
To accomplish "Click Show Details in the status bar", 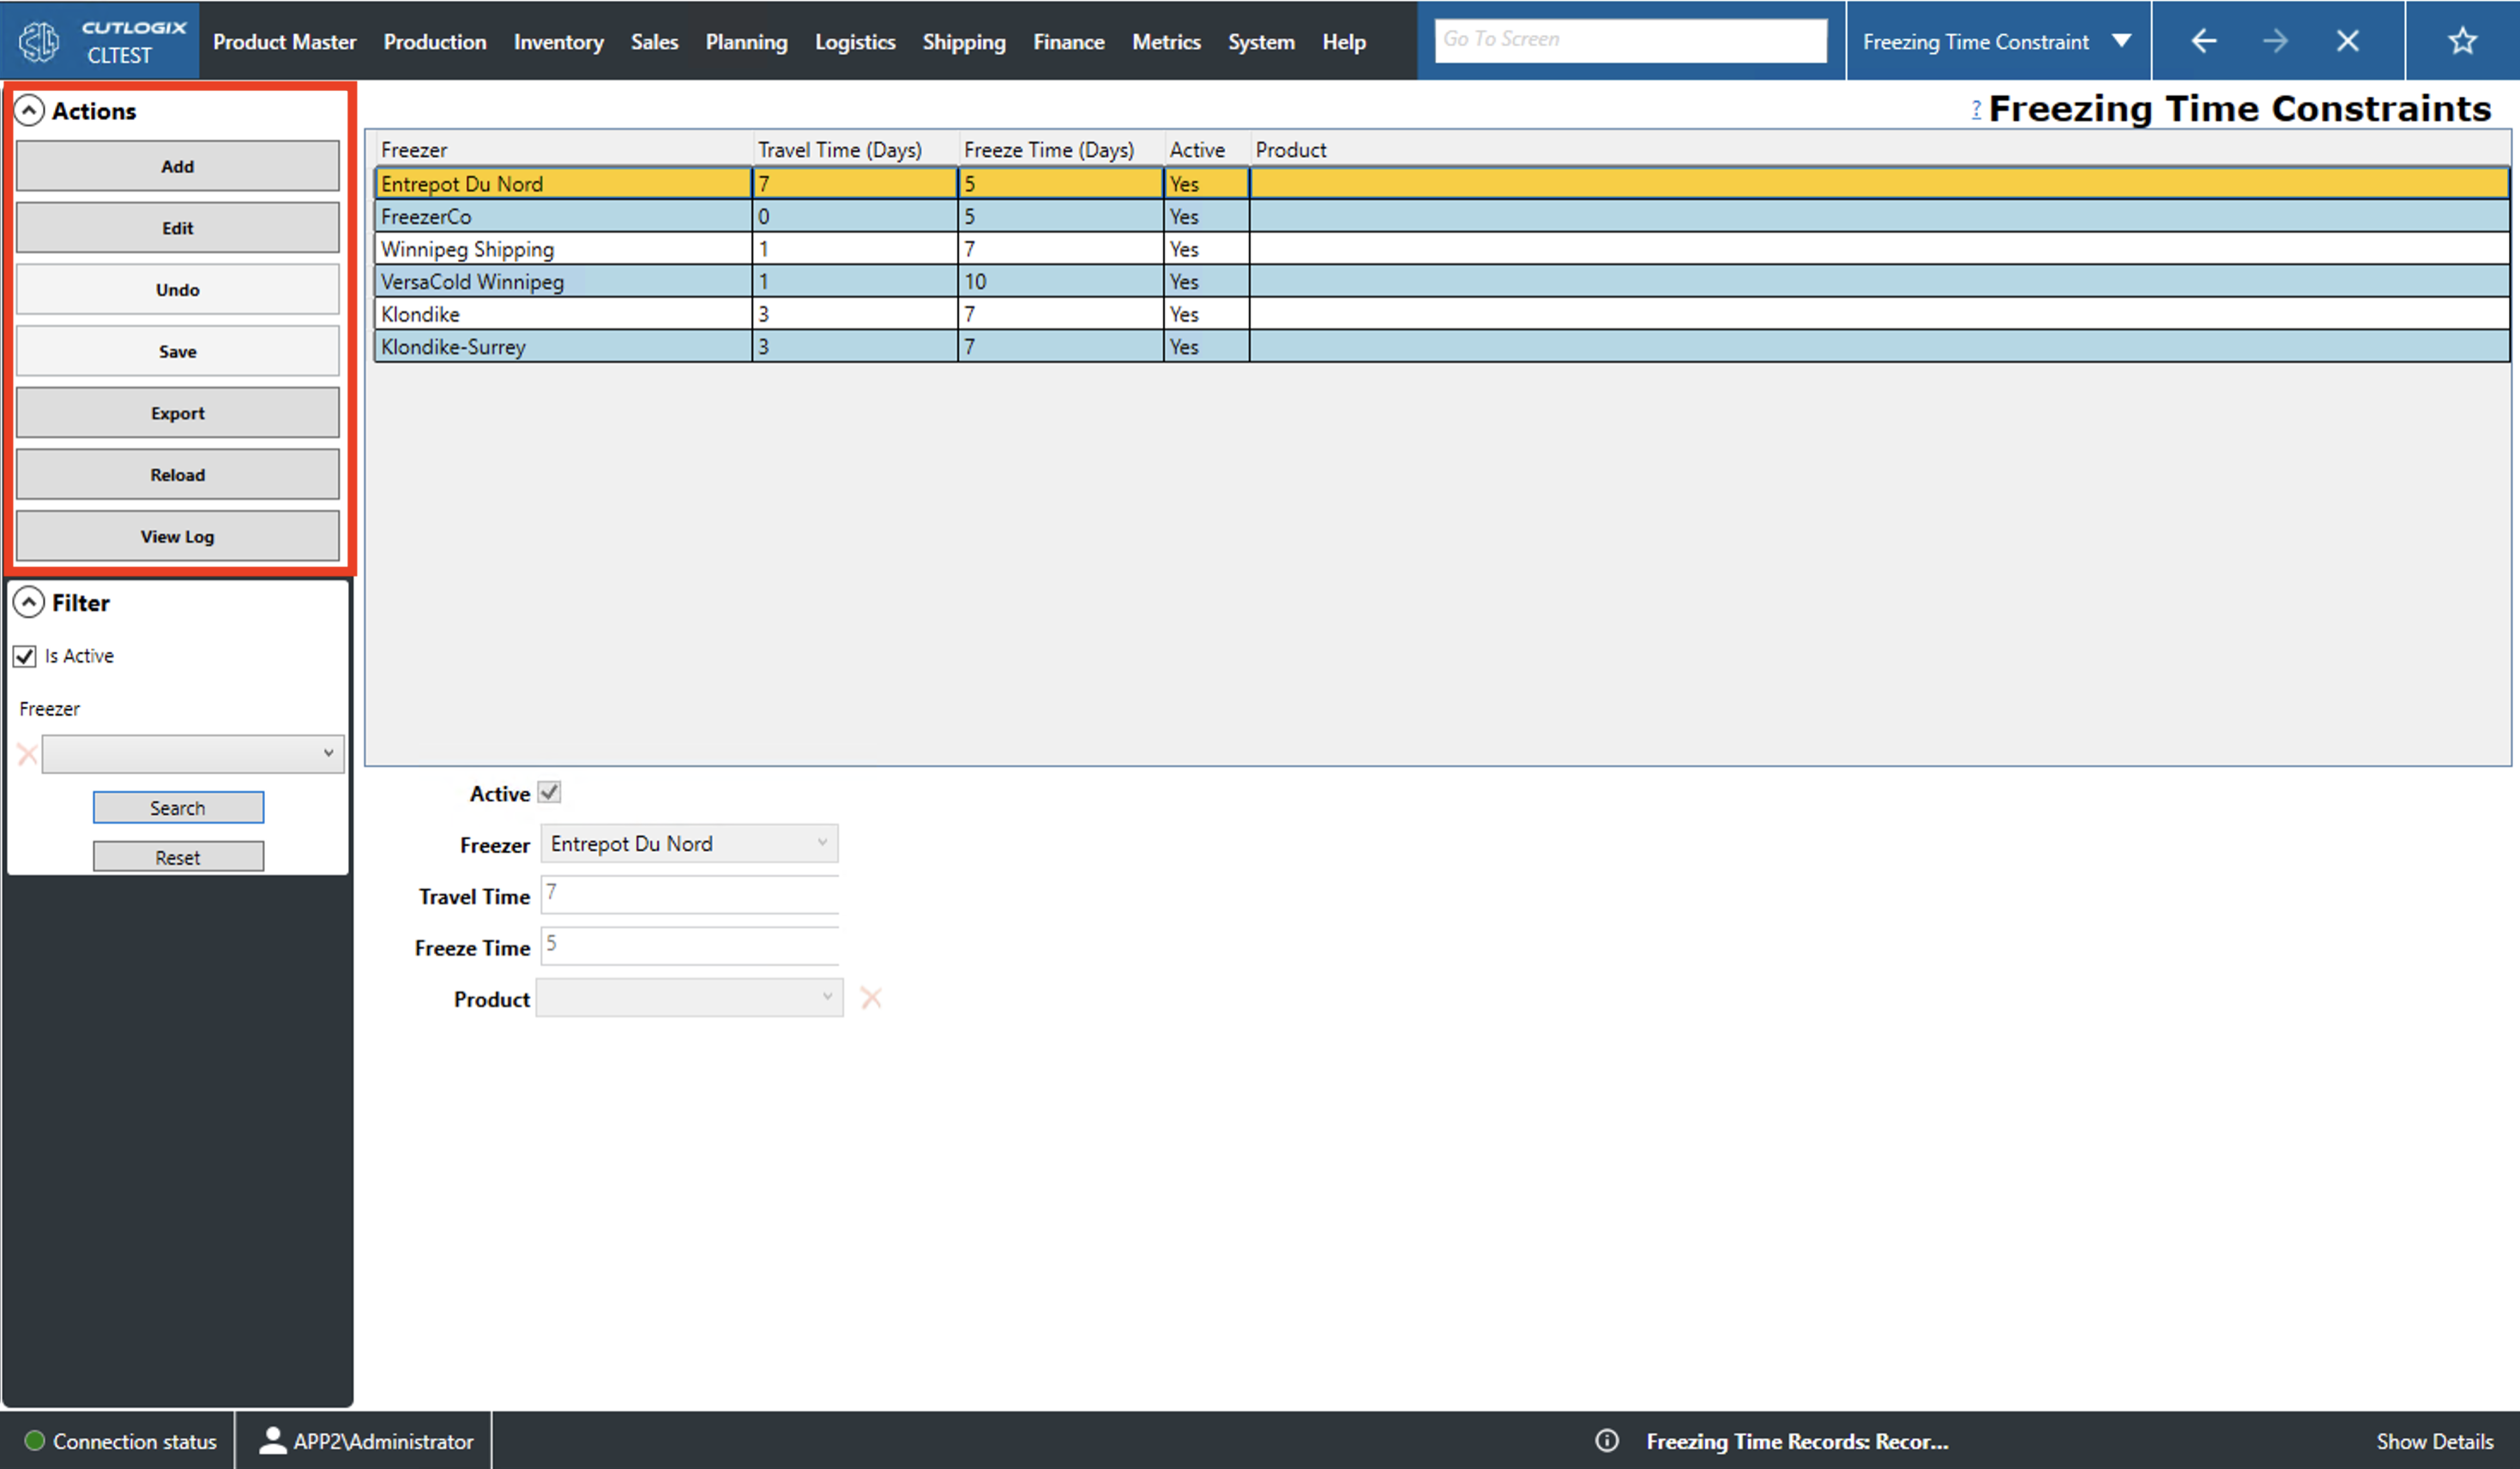I will click(x=2435, y=1441).
